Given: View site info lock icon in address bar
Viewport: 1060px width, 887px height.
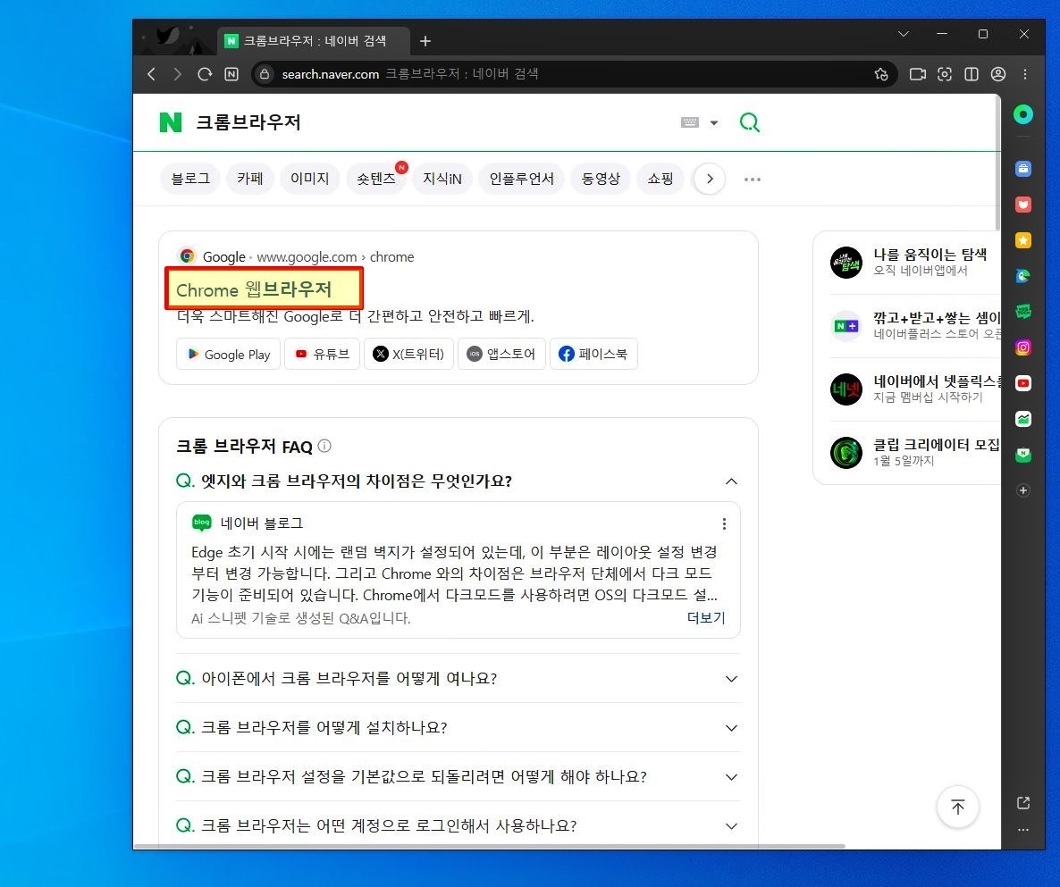Looking at the screenshot, I should pos(265,74).
